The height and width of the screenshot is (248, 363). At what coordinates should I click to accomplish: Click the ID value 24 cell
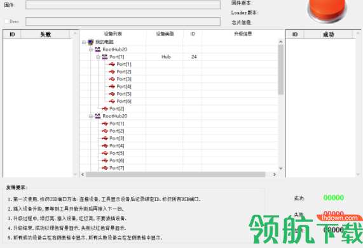click(194, 57)
